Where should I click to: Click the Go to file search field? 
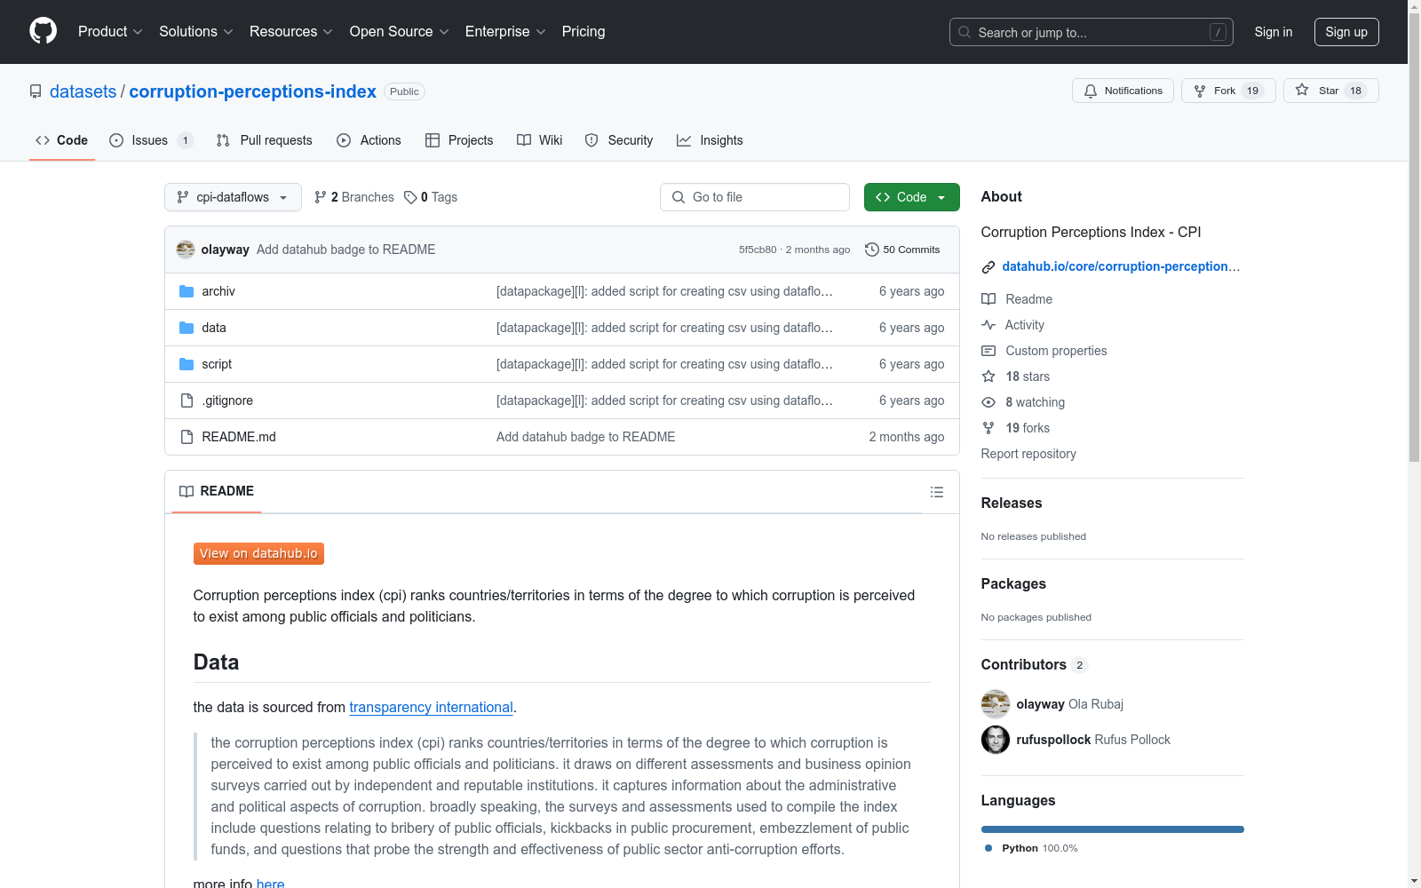tap(755, 197)
